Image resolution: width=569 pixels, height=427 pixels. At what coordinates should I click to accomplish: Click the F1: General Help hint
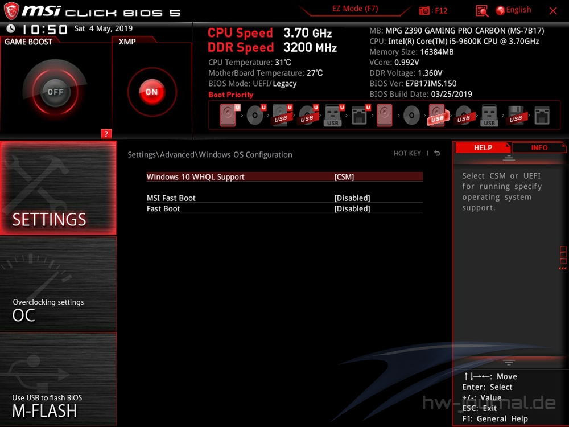click(x=495, y=418)
